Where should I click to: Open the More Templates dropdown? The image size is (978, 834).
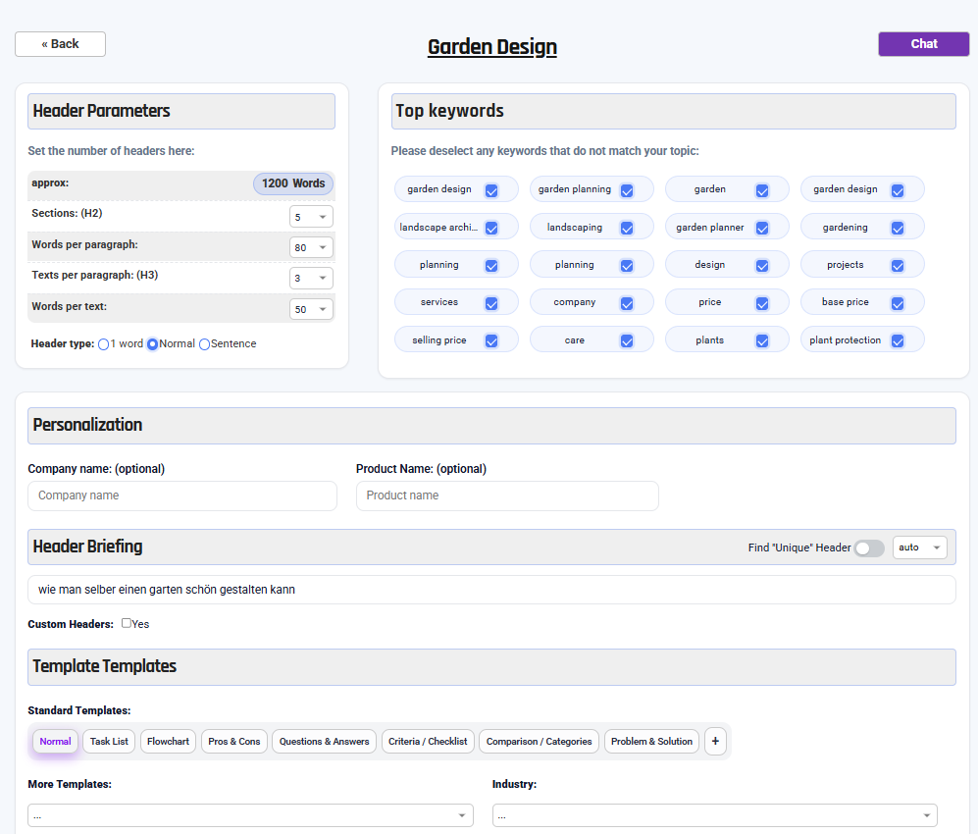coord(250,815)
